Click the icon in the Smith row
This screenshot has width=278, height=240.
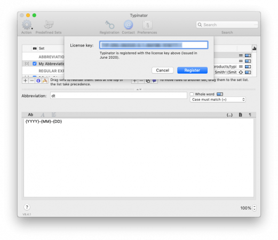(x=248, y=73)
